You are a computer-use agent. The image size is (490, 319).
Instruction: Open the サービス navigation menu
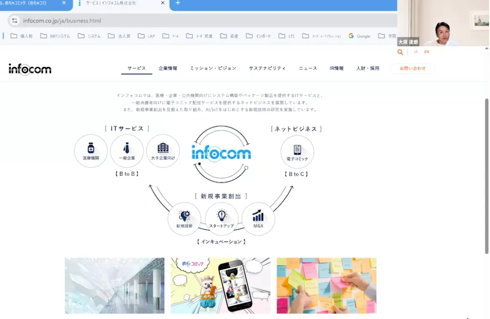click(x=136, y=68)
